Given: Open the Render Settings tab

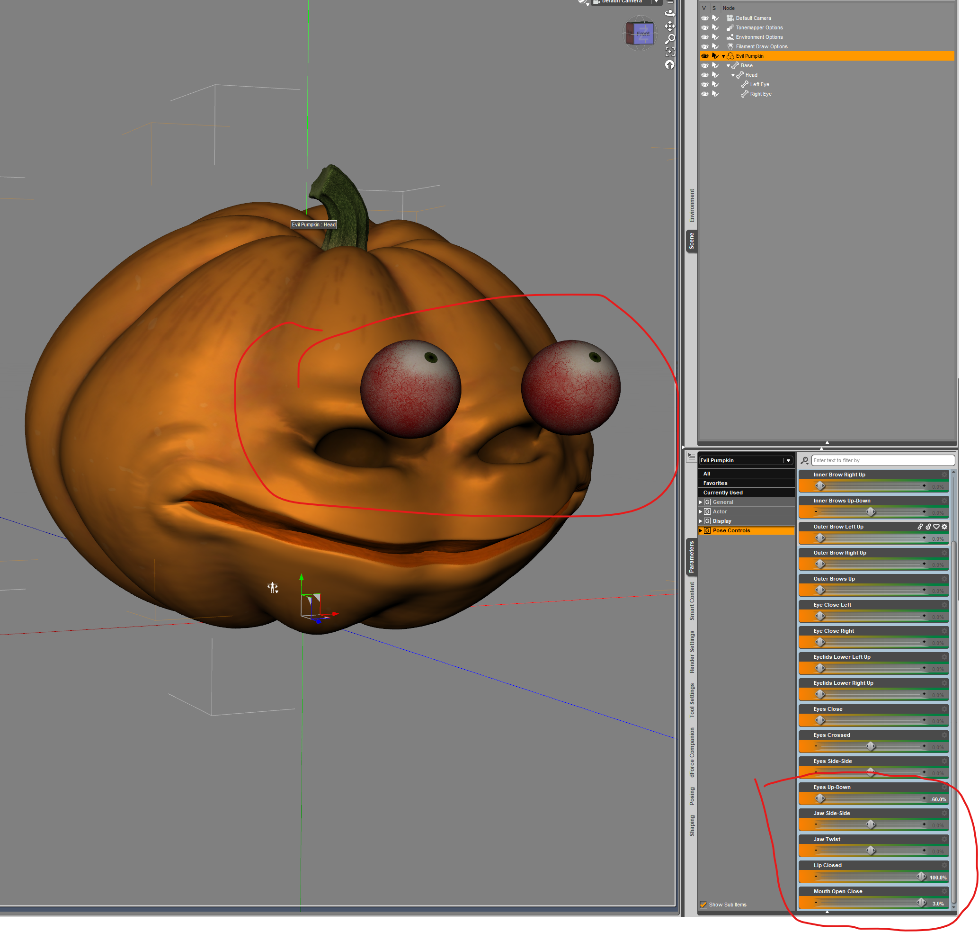Looking at the screenshot, I should click(x=692, y=652).
